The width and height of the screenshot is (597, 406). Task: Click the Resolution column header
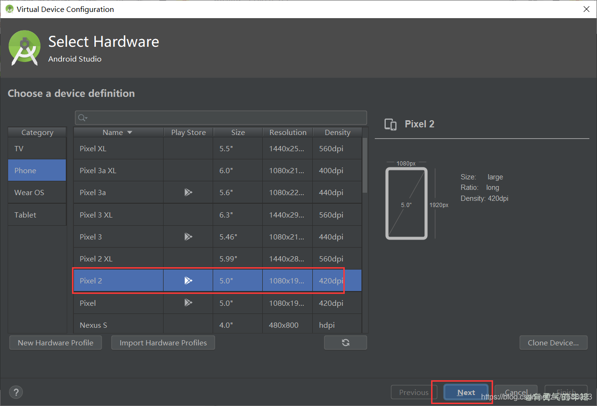[288, 132]
